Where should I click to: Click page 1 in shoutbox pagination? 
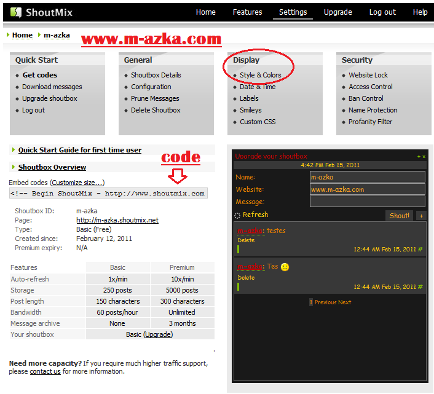pos(311,302)
